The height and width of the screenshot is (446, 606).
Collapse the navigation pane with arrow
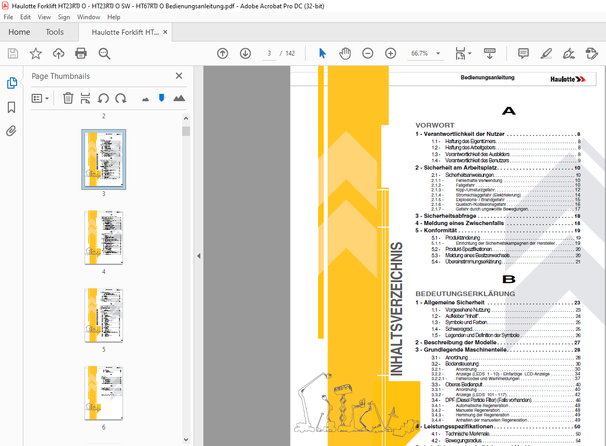199,256
